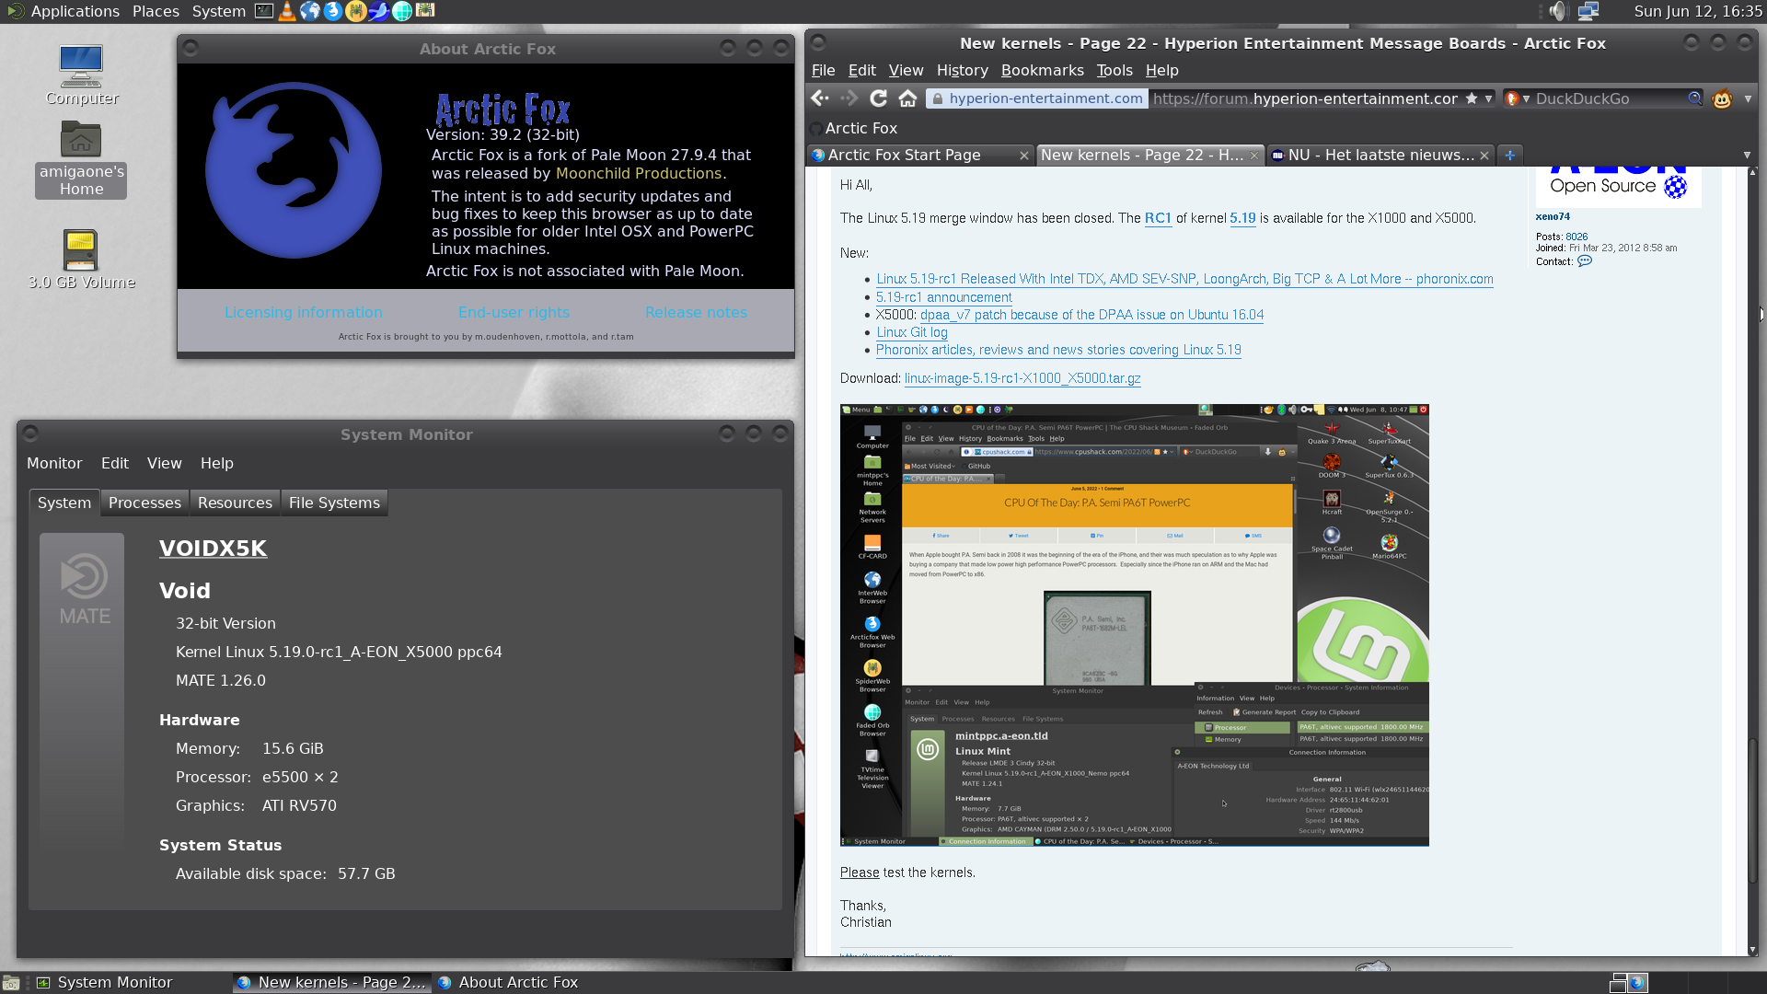
Task: Open the DuckDuckGo search engine dropdown
Action: 1517,98
